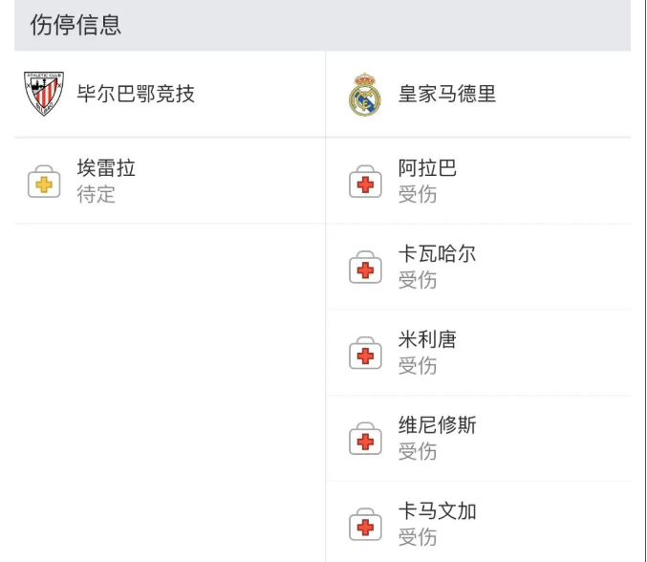This screenshot has width=647, height=562.
Task: Click the Real Madrid crest logo
Action: coord(365,95)
